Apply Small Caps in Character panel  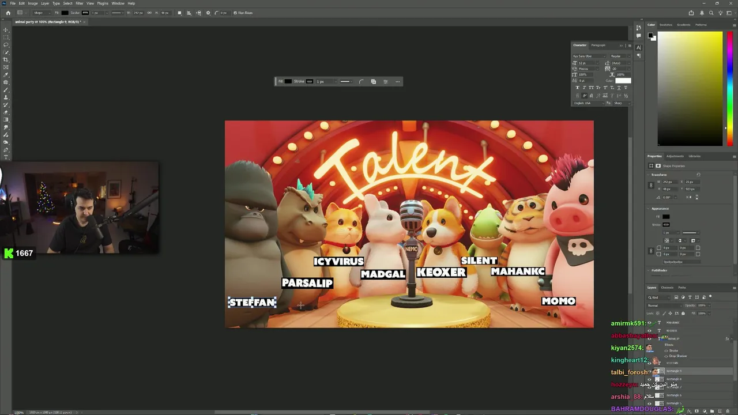coord(598,88)
